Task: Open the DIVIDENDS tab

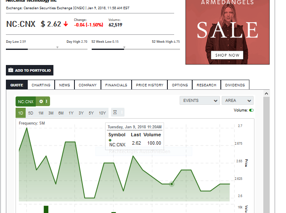Action: [235, 85]
